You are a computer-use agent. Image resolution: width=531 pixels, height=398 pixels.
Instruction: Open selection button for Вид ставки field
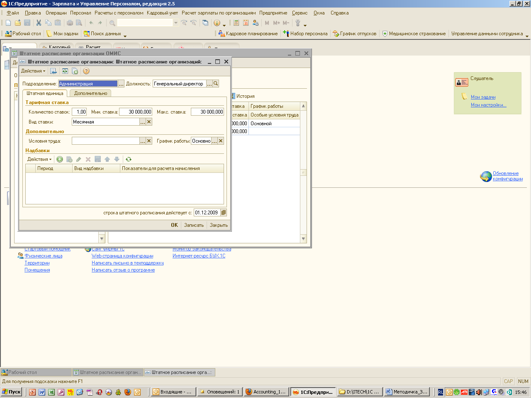tap(143, 122)
